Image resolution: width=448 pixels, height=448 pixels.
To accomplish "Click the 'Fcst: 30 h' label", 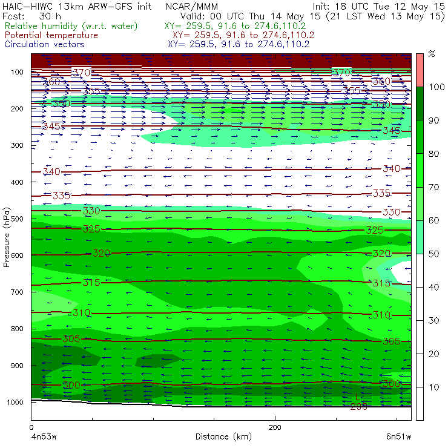I will [31, 16].
